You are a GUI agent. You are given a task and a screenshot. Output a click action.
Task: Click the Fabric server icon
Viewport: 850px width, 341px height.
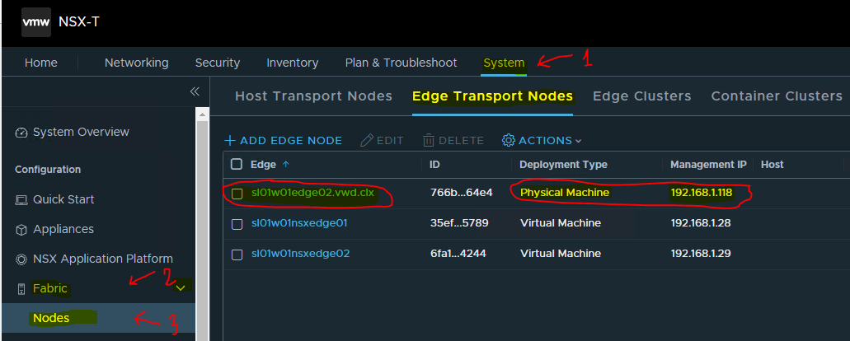[21, 288]
